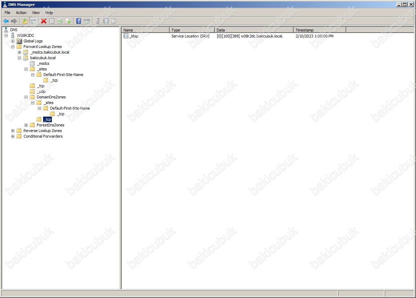Viewport: 416px width, 298px height.
Task: Sort by the Data column header
Action: (254, 30)
